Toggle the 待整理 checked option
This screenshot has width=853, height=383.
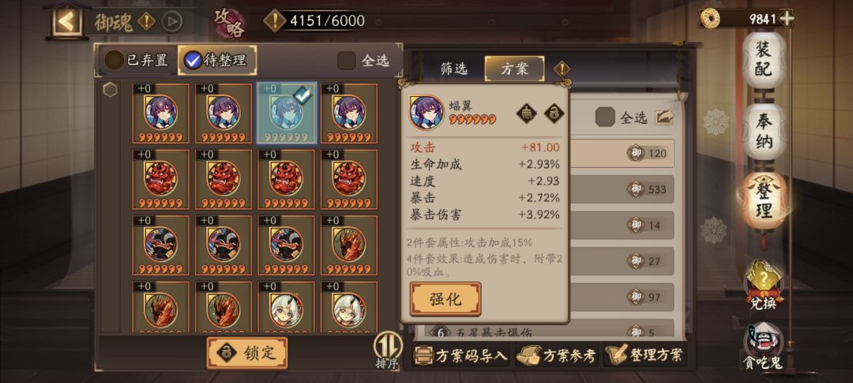tap(216, 60)
